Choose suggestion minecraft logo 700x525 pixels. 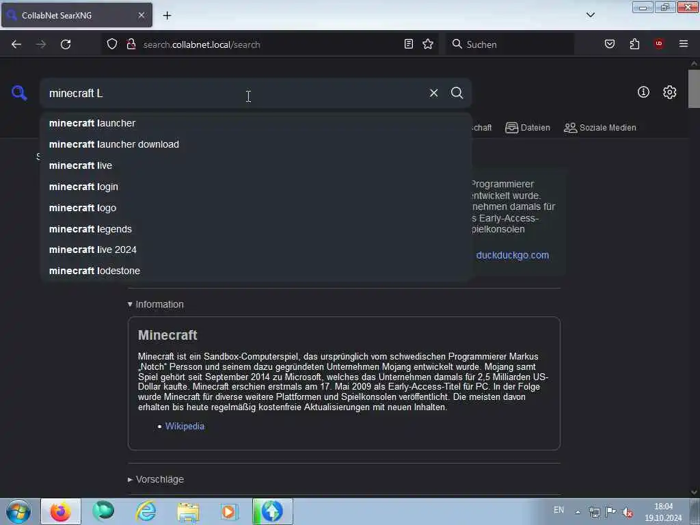(x=256, y=208)
